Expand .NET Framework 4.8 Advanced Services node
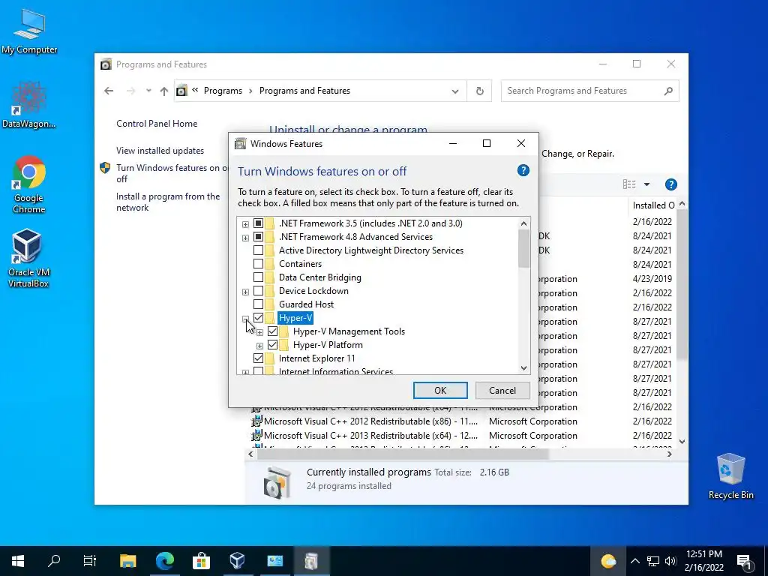This screenshot has width=768, height=576. point(245,238)
